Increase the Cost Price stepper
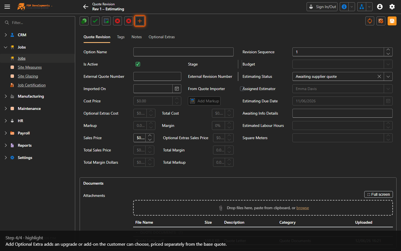The height and width of the screenshot is (251, 401). (x=177, y=99)
